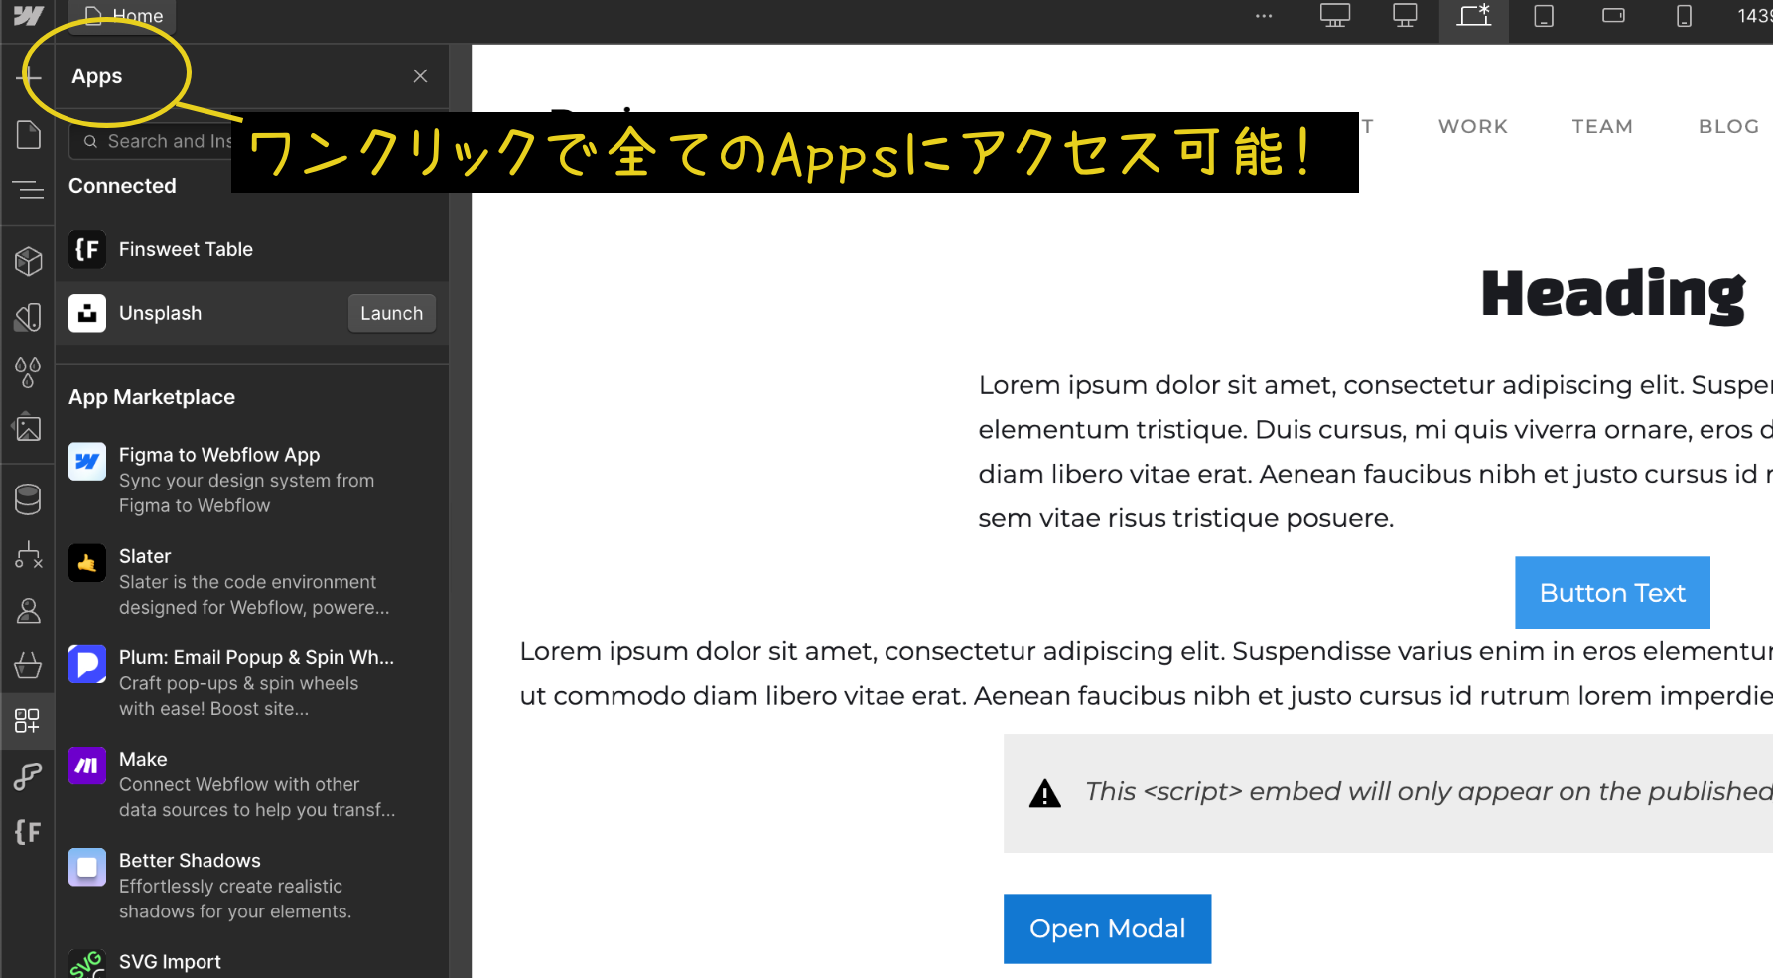Select the extra-large desktop breakpoint icon
Image resolution: width=1773 pixels, height=978 pixels.
pyautogui.click(x=1335, y=16)
